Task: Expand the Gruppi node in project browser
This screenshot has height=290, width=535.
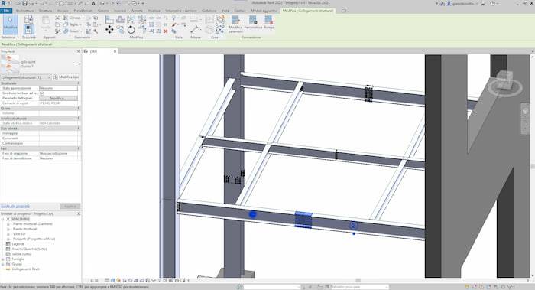Action: tap(3, 264)
